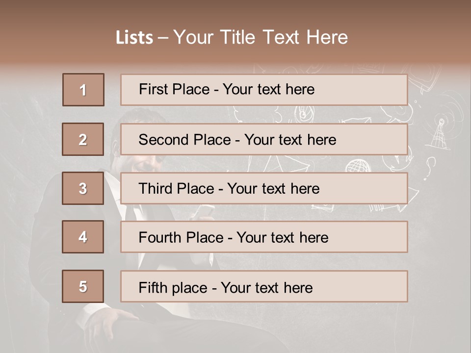
Task: Click the chalk question mark doodle
Action: pos(430,166)
